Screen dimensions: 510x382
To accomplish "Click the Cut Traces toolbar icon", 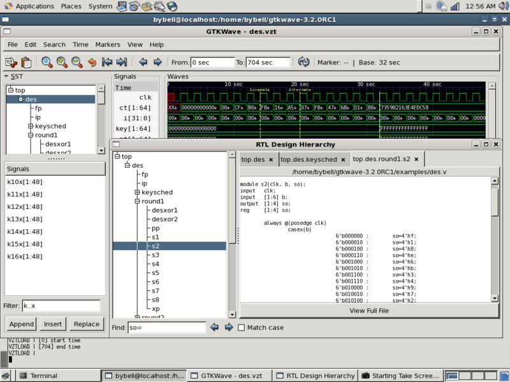I will pyautogui.click(x=11, y=62).
